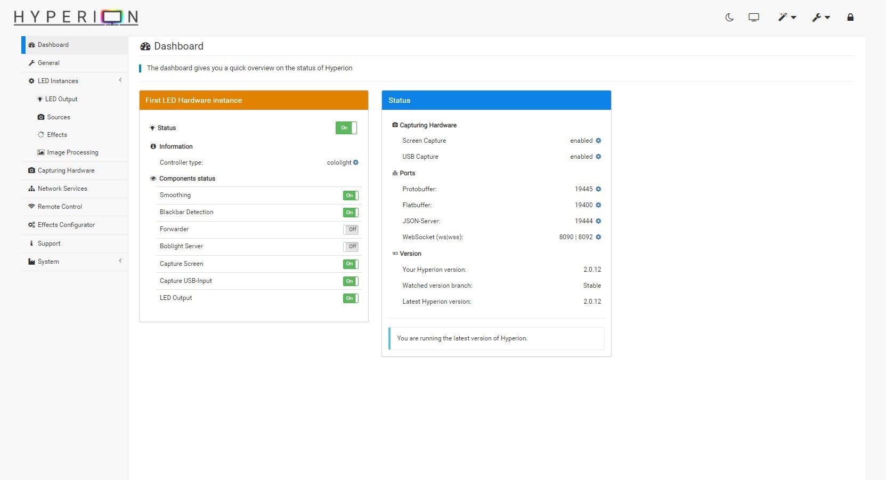Click the gear next to the JSON-Server port

coord(598,221)
